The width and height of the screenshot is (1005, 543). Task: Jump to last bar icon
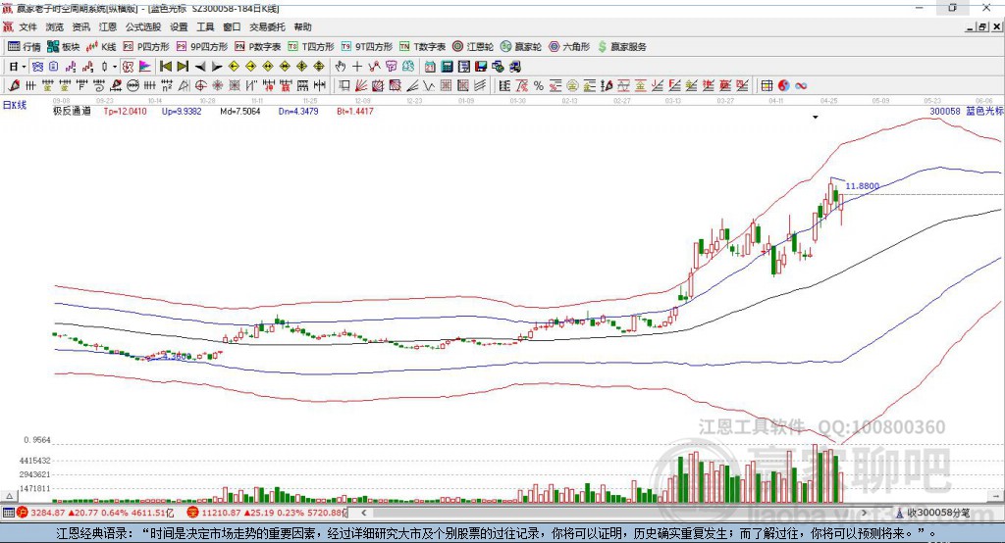(183, 67)
